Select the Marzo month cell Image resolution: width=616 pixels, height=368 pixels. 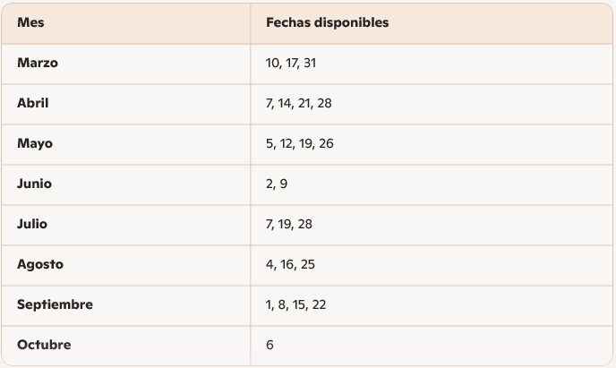(37, 63)
